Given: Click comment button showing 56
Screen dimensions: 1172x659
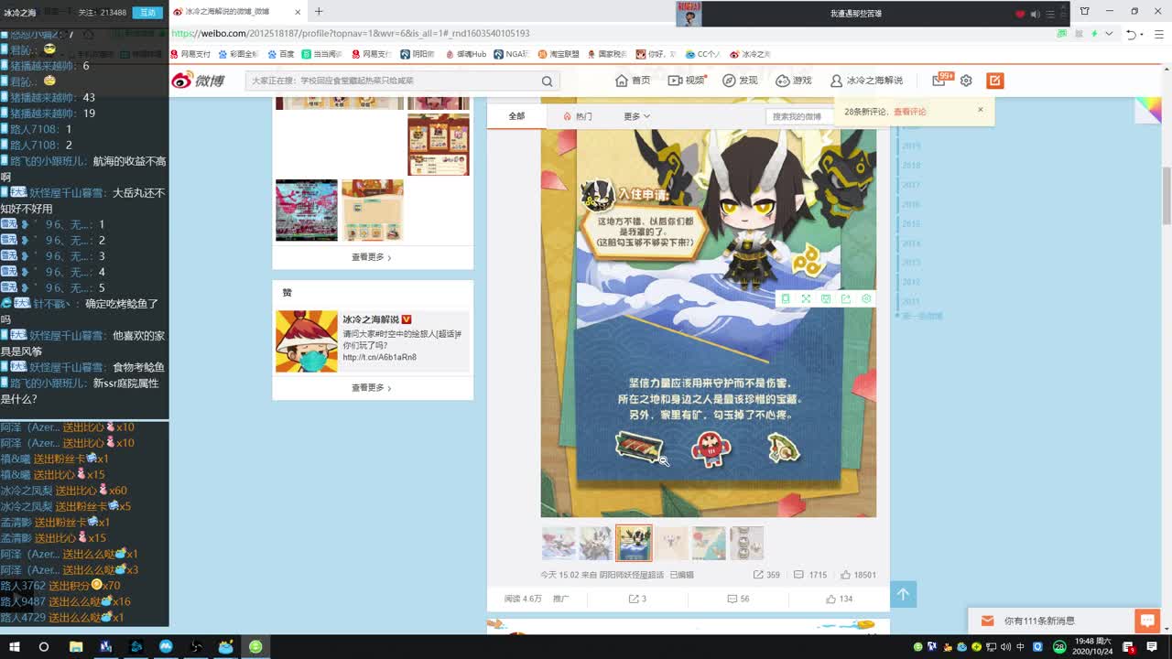Looking at the screenshot, I should tap(738, 599).
